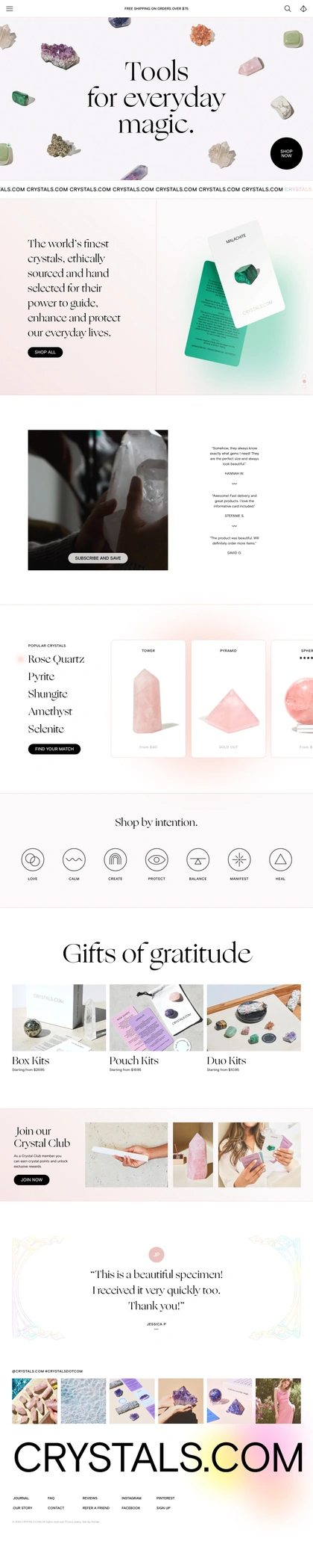This screenshot has width=313, height=1541.
Task: Open the crystal-shaped cart icon
Action: pyautogui.click(x=303, y=9)
